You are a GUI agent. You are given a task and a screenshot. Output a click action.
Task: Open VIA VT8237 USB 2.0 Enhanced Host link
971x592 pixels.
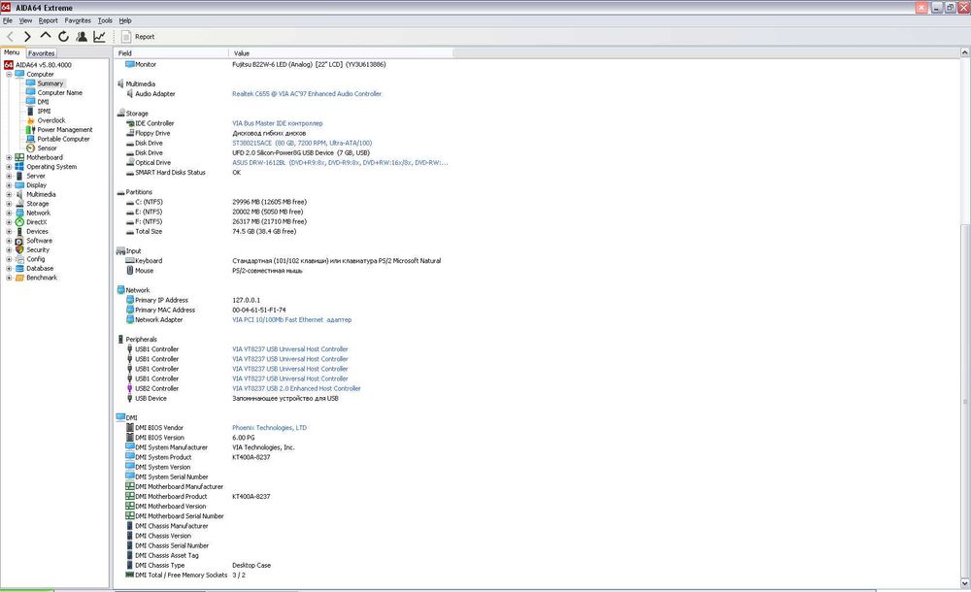coord(296,388)
